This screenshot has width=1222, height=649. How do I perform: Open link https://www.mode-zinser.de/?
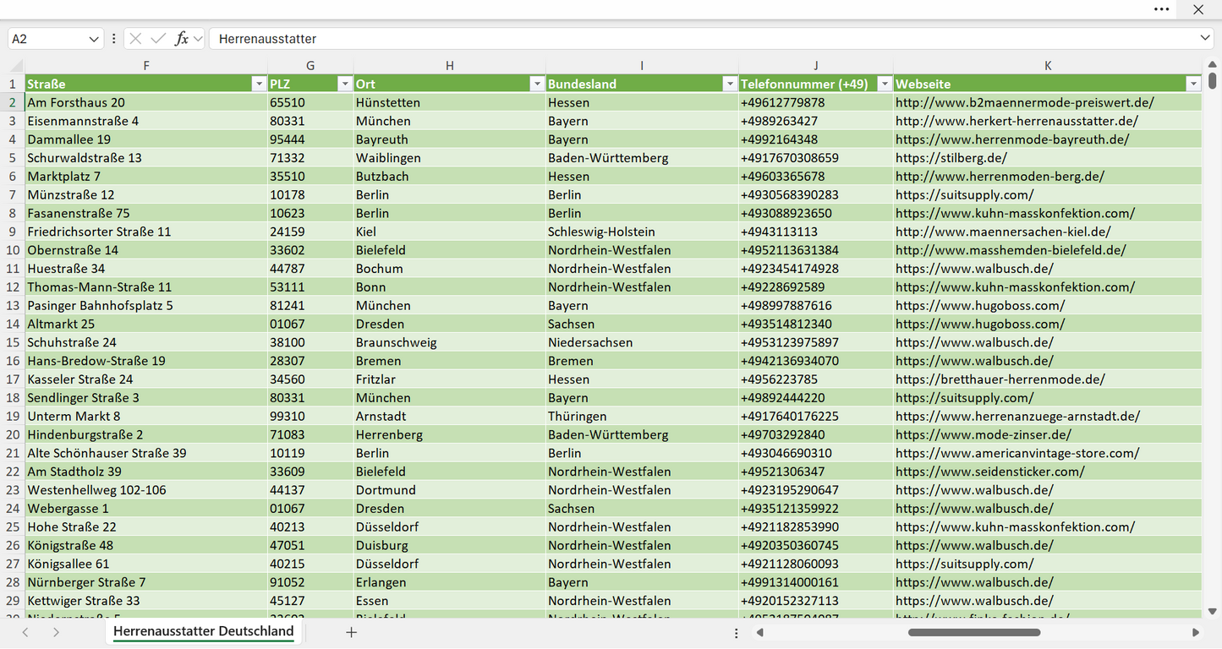point(984,434)
